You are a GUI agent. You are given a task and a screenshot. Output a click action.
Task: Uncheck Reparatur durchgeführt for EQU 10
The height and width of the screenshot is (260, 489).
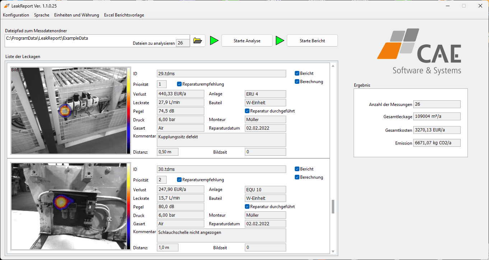click(247, 206)
